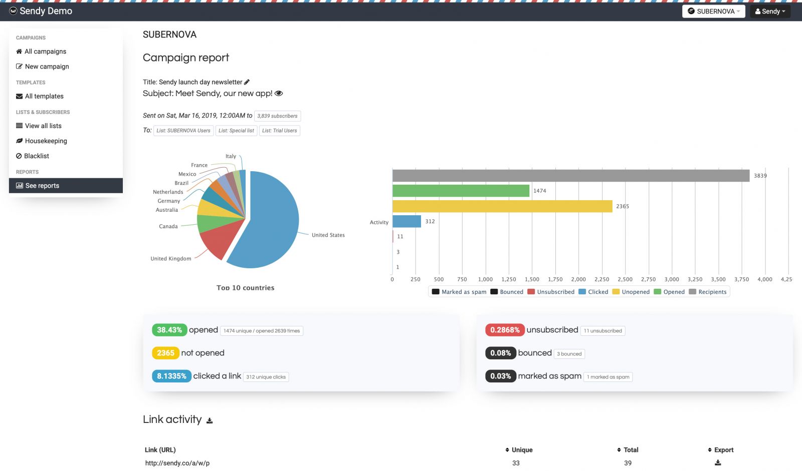Image resolution: width=802 pixels, height=471 pixels.
Task: Click export download icon for sendy.co/a/w/p row
Action: coord(718,463)
